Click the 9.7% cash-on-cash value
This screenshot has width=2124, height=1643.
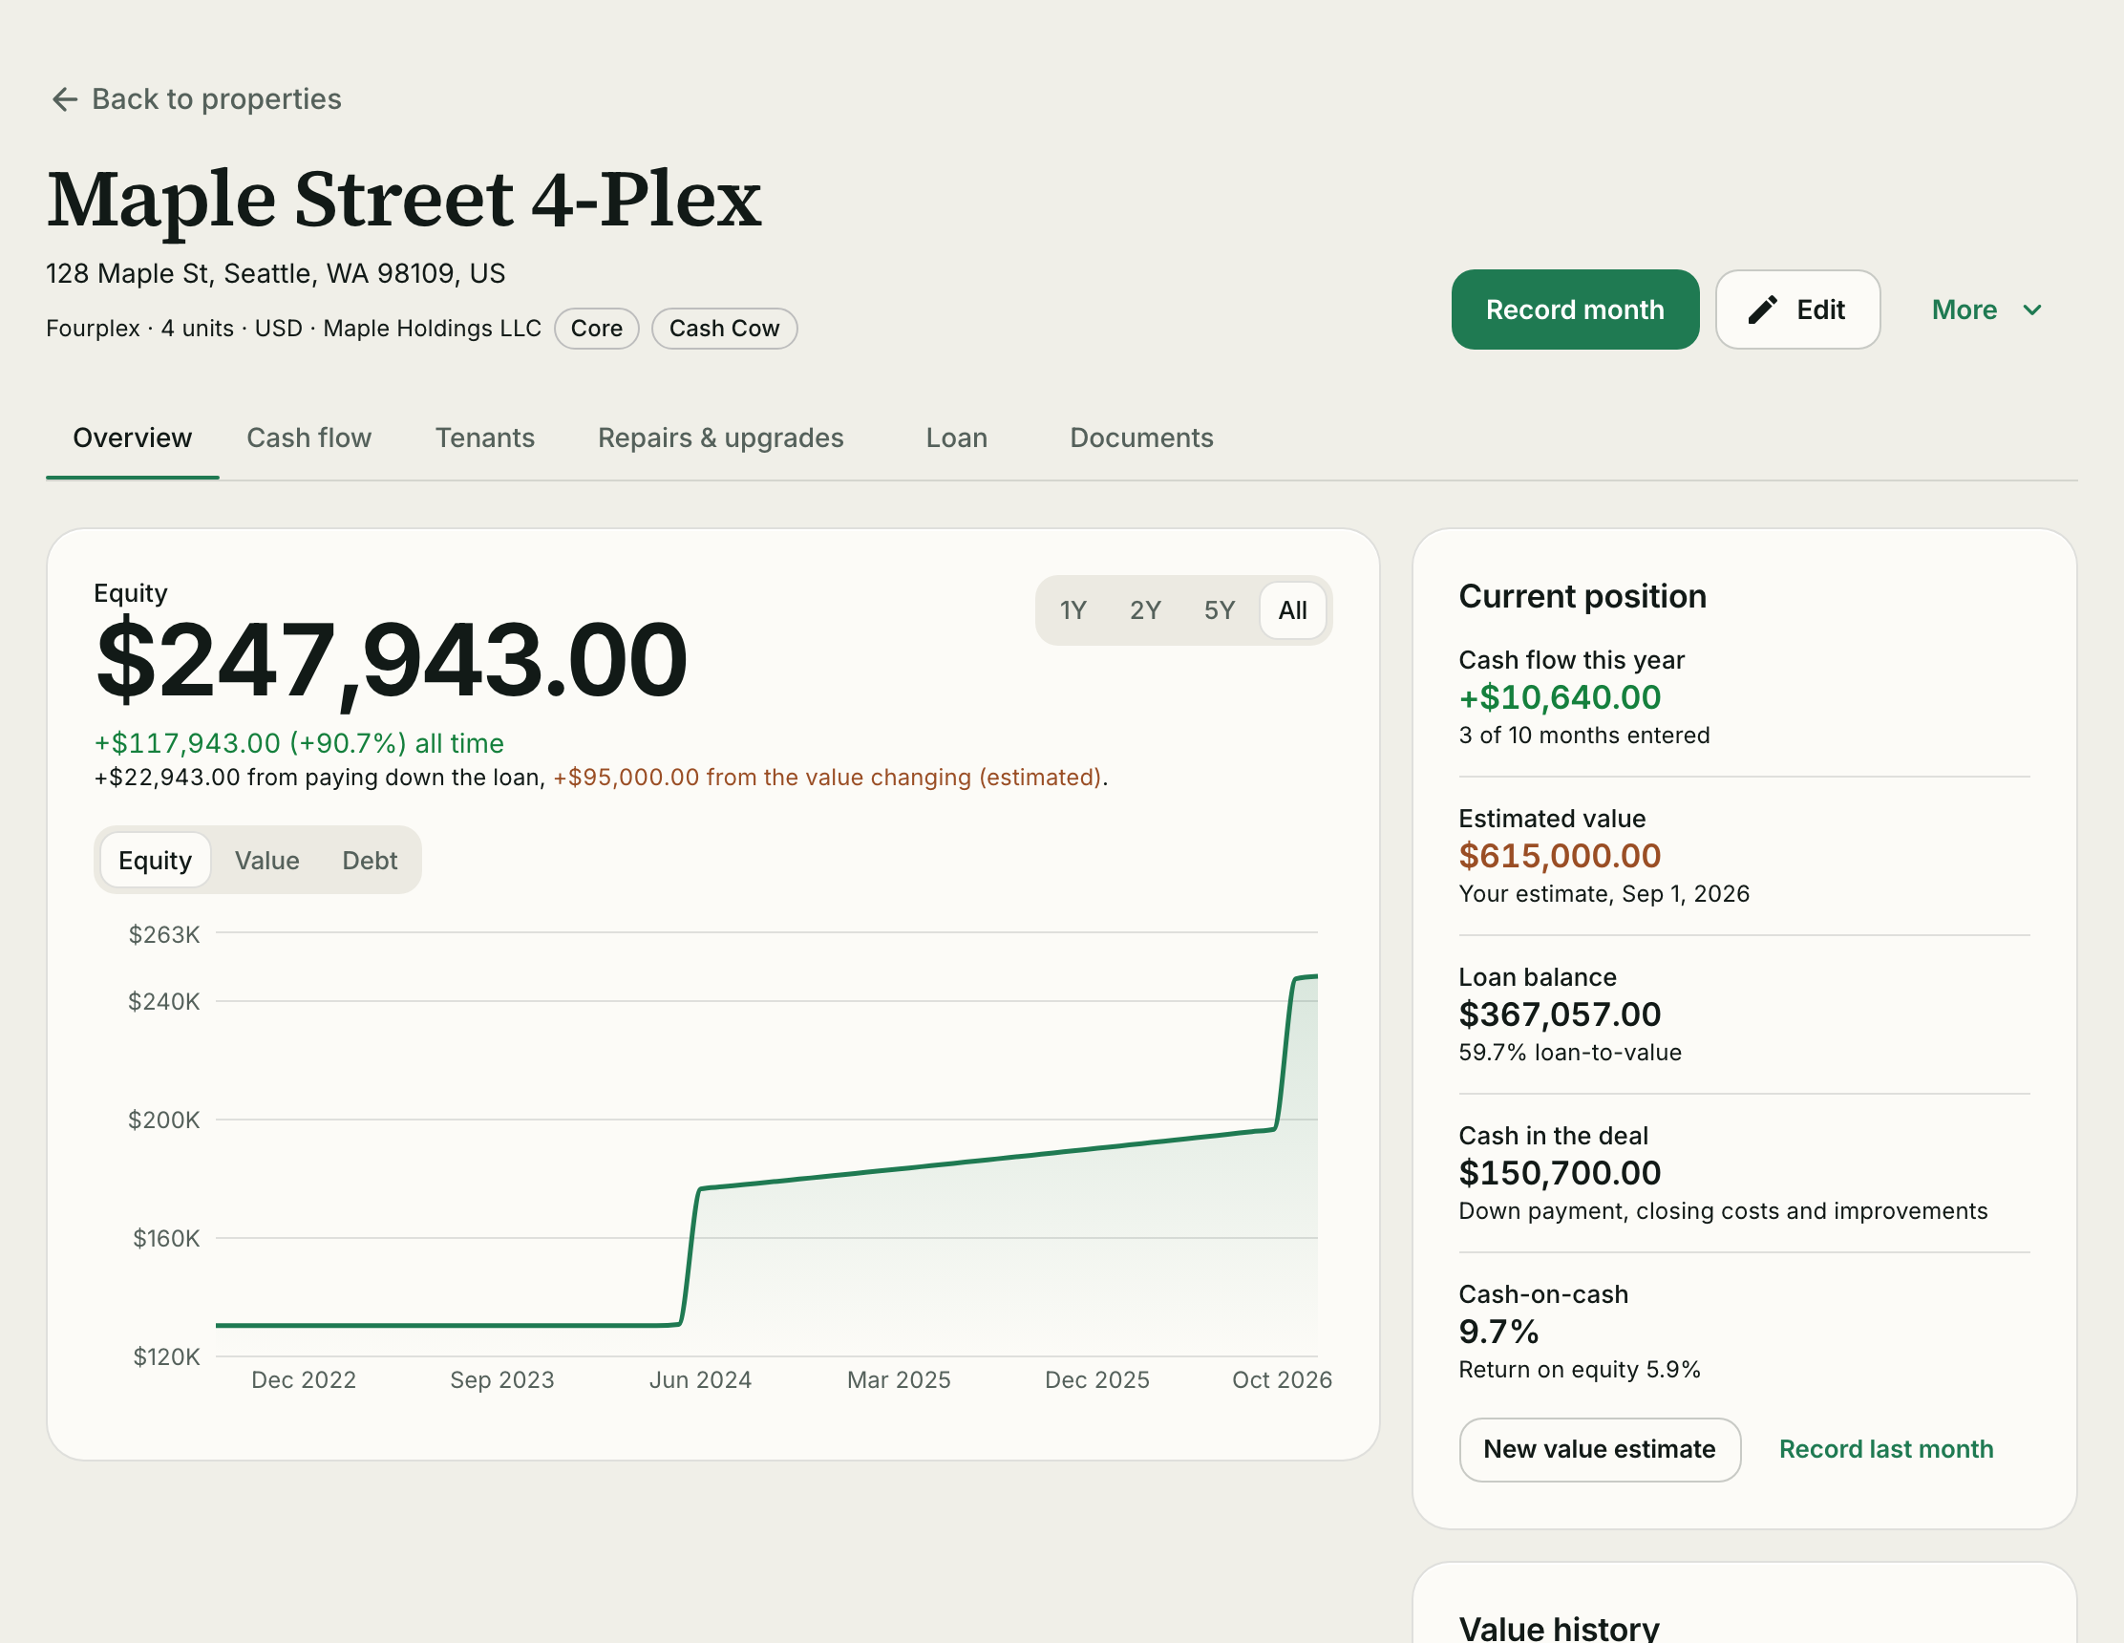(1498, 1332)
